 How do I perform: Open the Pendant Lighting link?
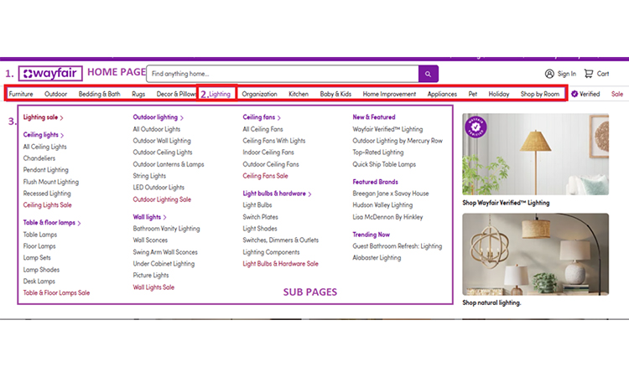[x=46, y=169]
